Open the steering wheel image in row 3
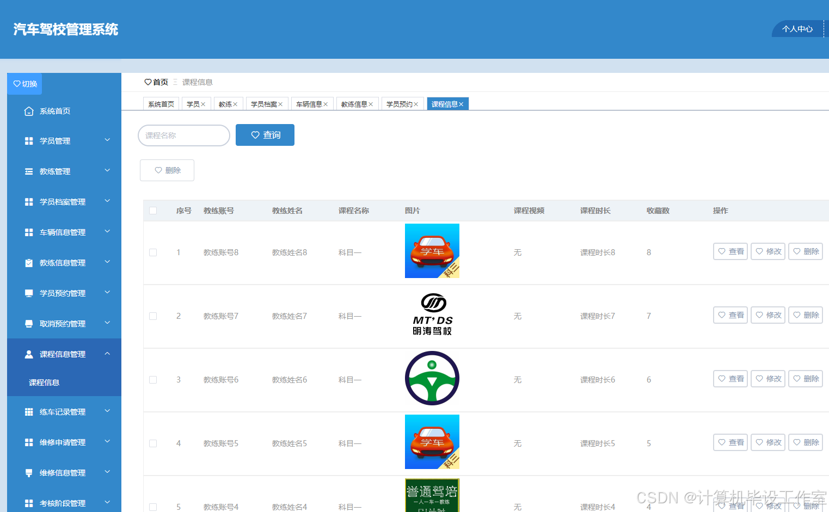This screenshot has width=829, height=512. 432,378
